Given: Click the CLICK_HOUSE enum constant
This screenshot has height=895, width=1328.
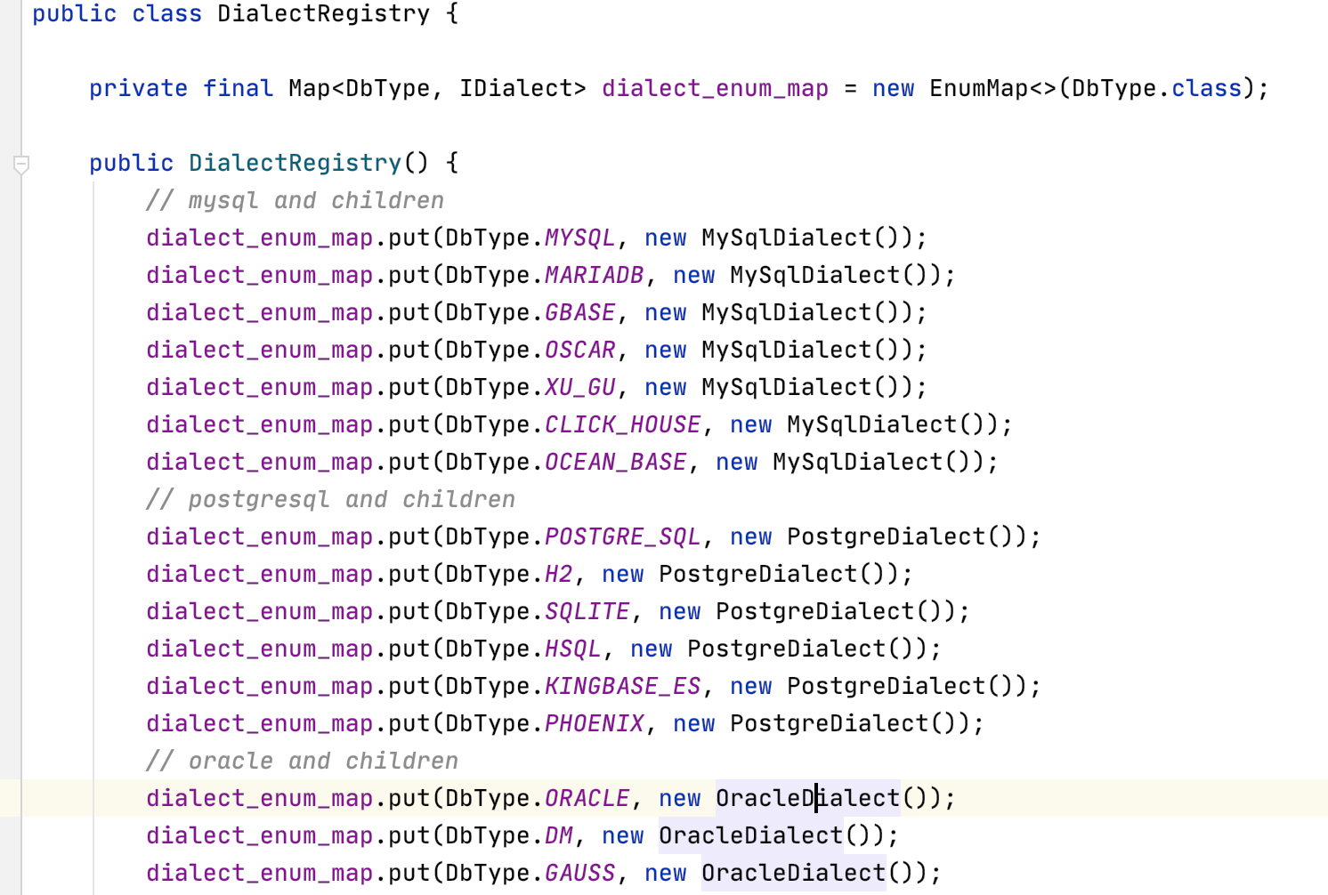Looking at the screenshot, I should [x=622, y=425].
